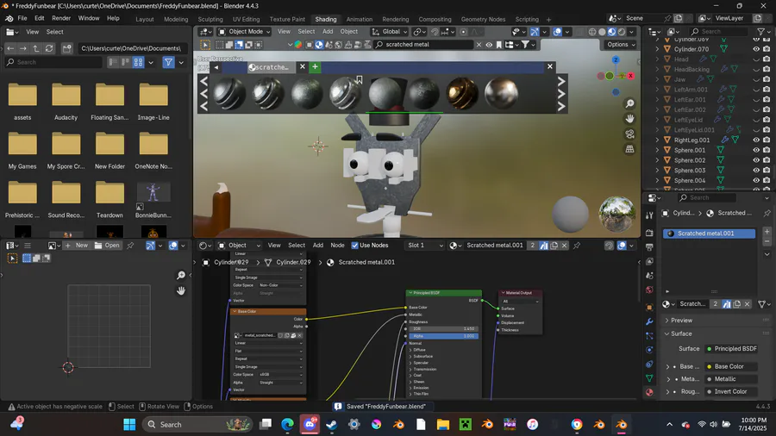
Task: Toggle the fake user shield in the node editor header
Action: (x=543, y=246)
